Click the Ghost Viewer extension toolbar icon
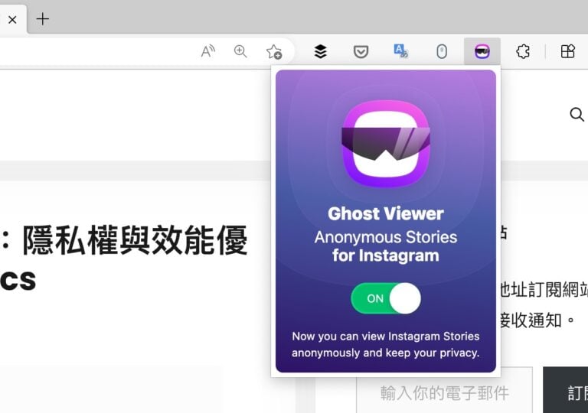Screen dimensions: 588x413 (482, 51)
